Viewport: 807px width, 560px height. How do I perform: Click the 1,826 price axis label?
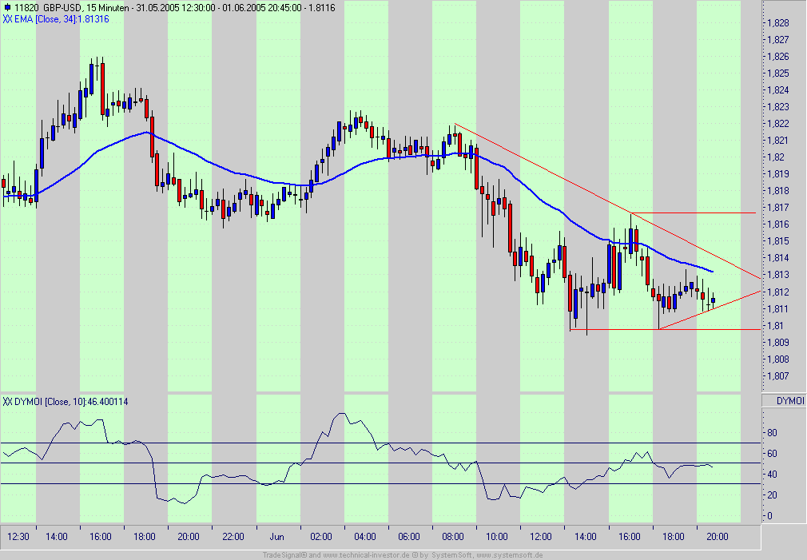(x=778, y=57)
